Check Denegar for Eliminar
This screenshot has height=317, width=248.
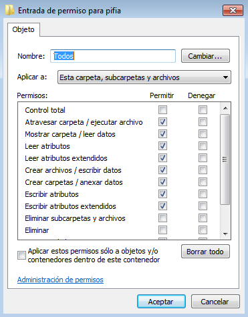203,230
